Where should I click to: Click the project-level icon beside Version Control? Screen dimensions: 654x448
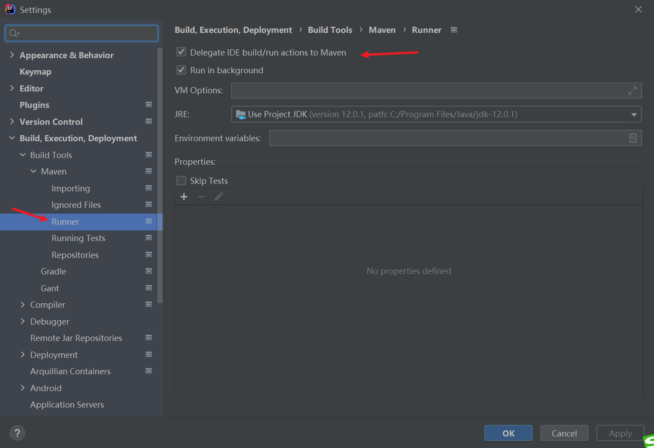(149, 121)
